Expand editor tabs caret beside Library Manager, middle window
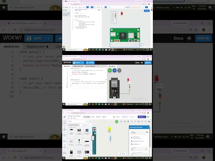This screenshot has height=161, width=215. (x=98, y=66)
